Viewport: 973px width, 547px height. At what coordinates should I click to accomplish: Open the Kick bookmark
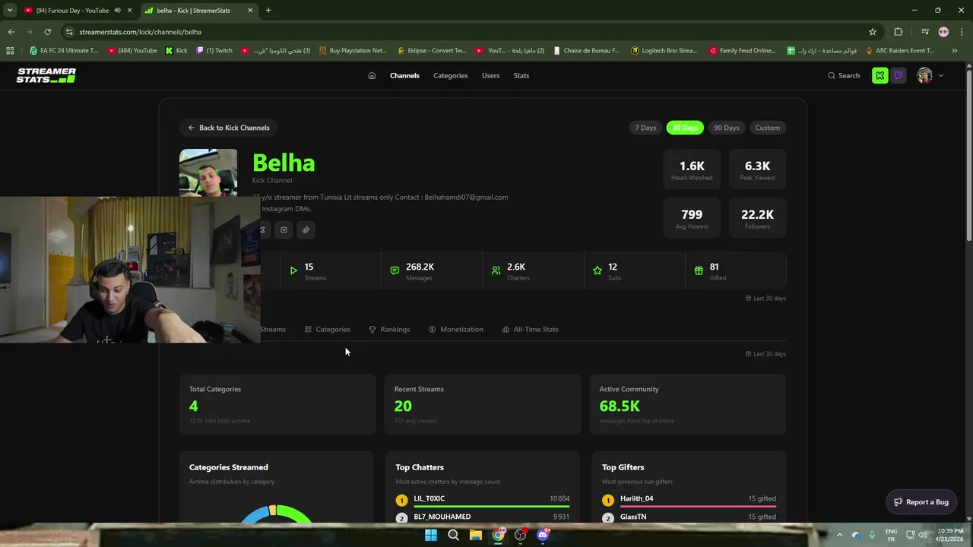(x=176, y=51)
